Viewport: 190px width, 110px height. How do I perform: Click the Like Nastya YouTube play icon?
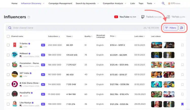point(43,104)
